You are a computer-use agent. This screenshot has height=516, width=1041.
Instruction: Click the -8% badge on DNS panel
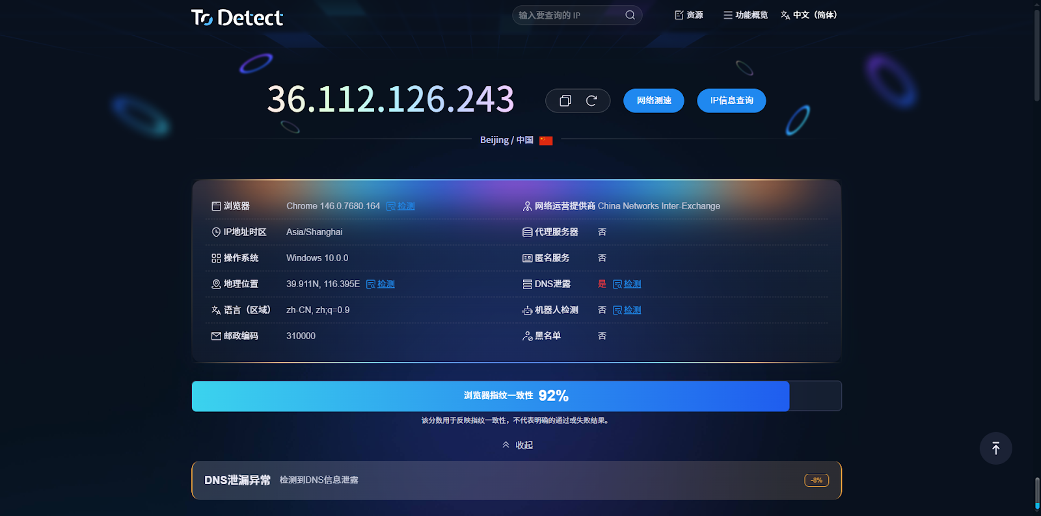point(817,480)
